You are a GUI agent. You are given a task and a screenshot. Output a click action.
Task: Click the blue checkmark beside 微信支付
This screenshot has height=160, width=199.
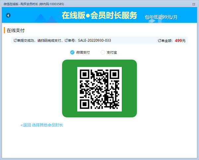point(72,52)
